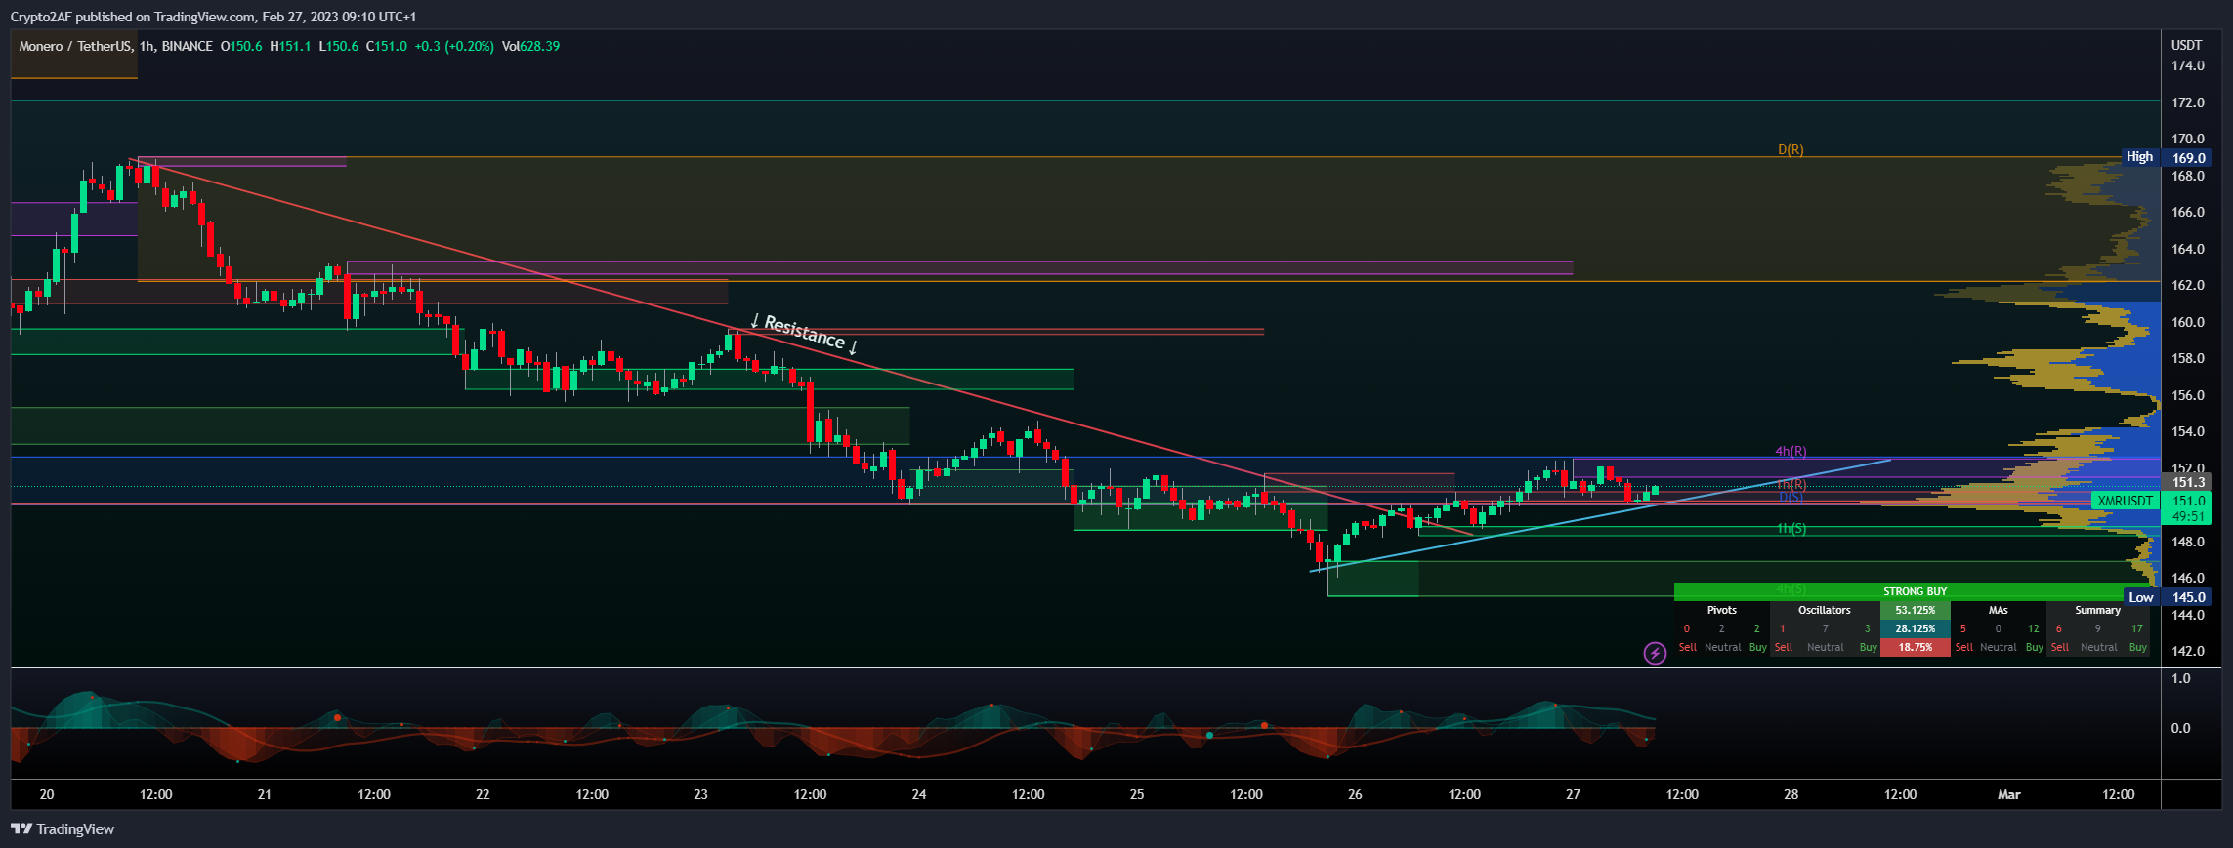Image resolution: width=2233 pixels, height=848 pixels.
Task: Click the date 28 on time axis
Action: (x=1791, y=794)
